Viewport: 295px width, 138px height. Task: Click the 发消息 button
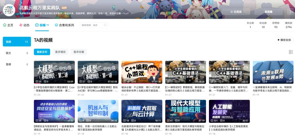coord(269,12)
